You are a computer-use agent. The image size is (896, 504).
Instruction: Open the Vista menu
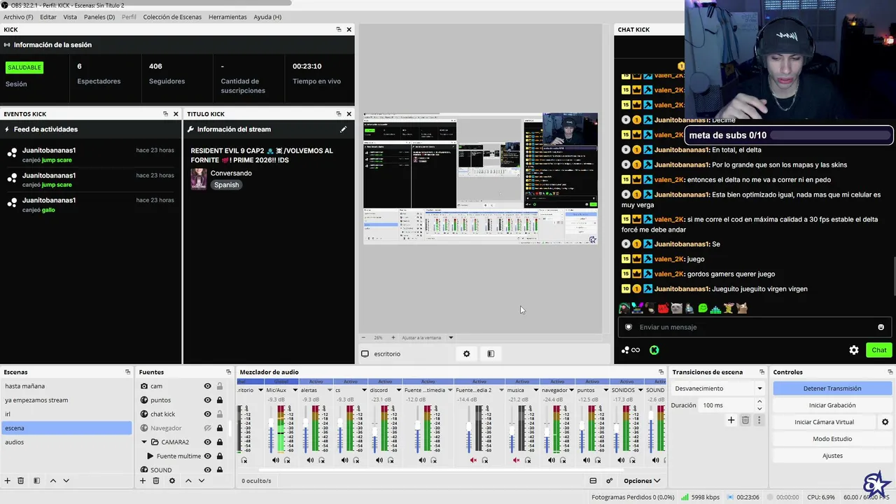(70, 17)
